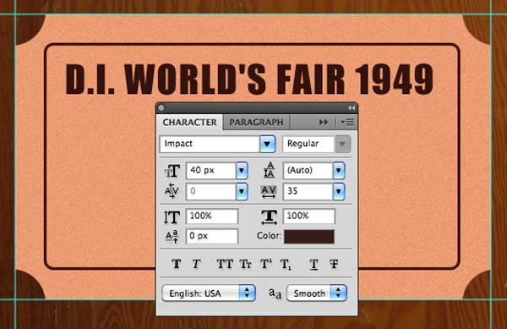Open the English: USA language dropdown
507x329 pixels.
pos(209,293)
